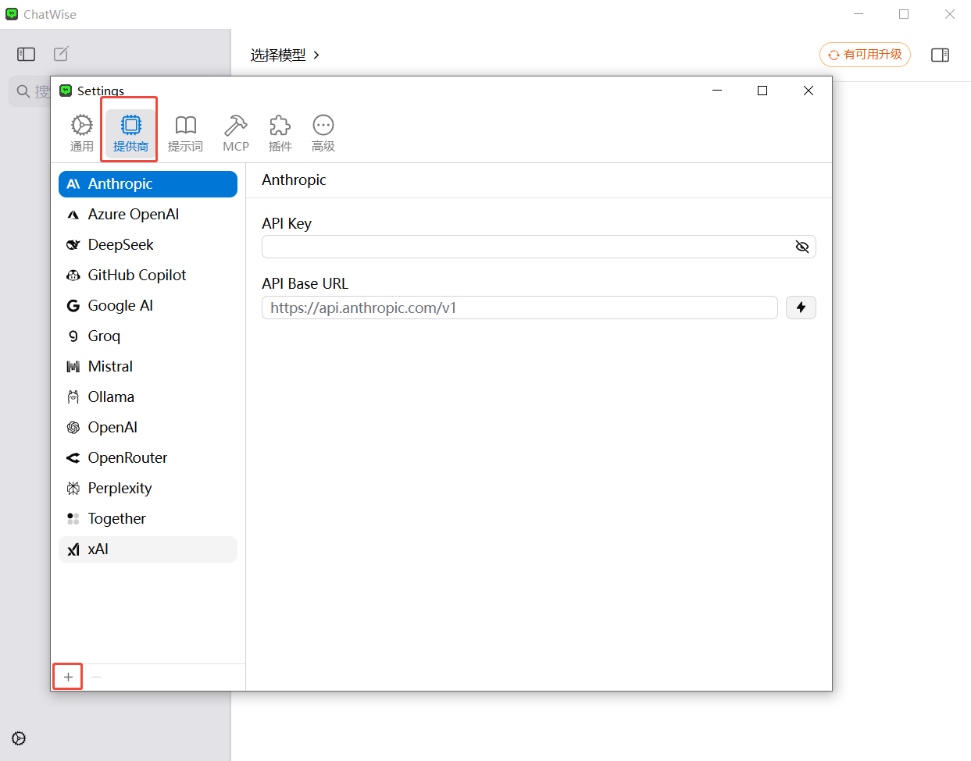Choose DeepSeek from provider list
The height and width of the screenshot is (761, 971).
(x=148, y=245)
